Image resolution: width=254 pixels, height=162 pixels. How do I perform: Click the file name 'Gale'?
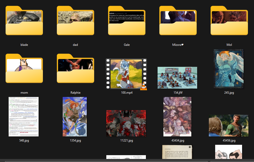pyautogui.click(x=127, y=45)
